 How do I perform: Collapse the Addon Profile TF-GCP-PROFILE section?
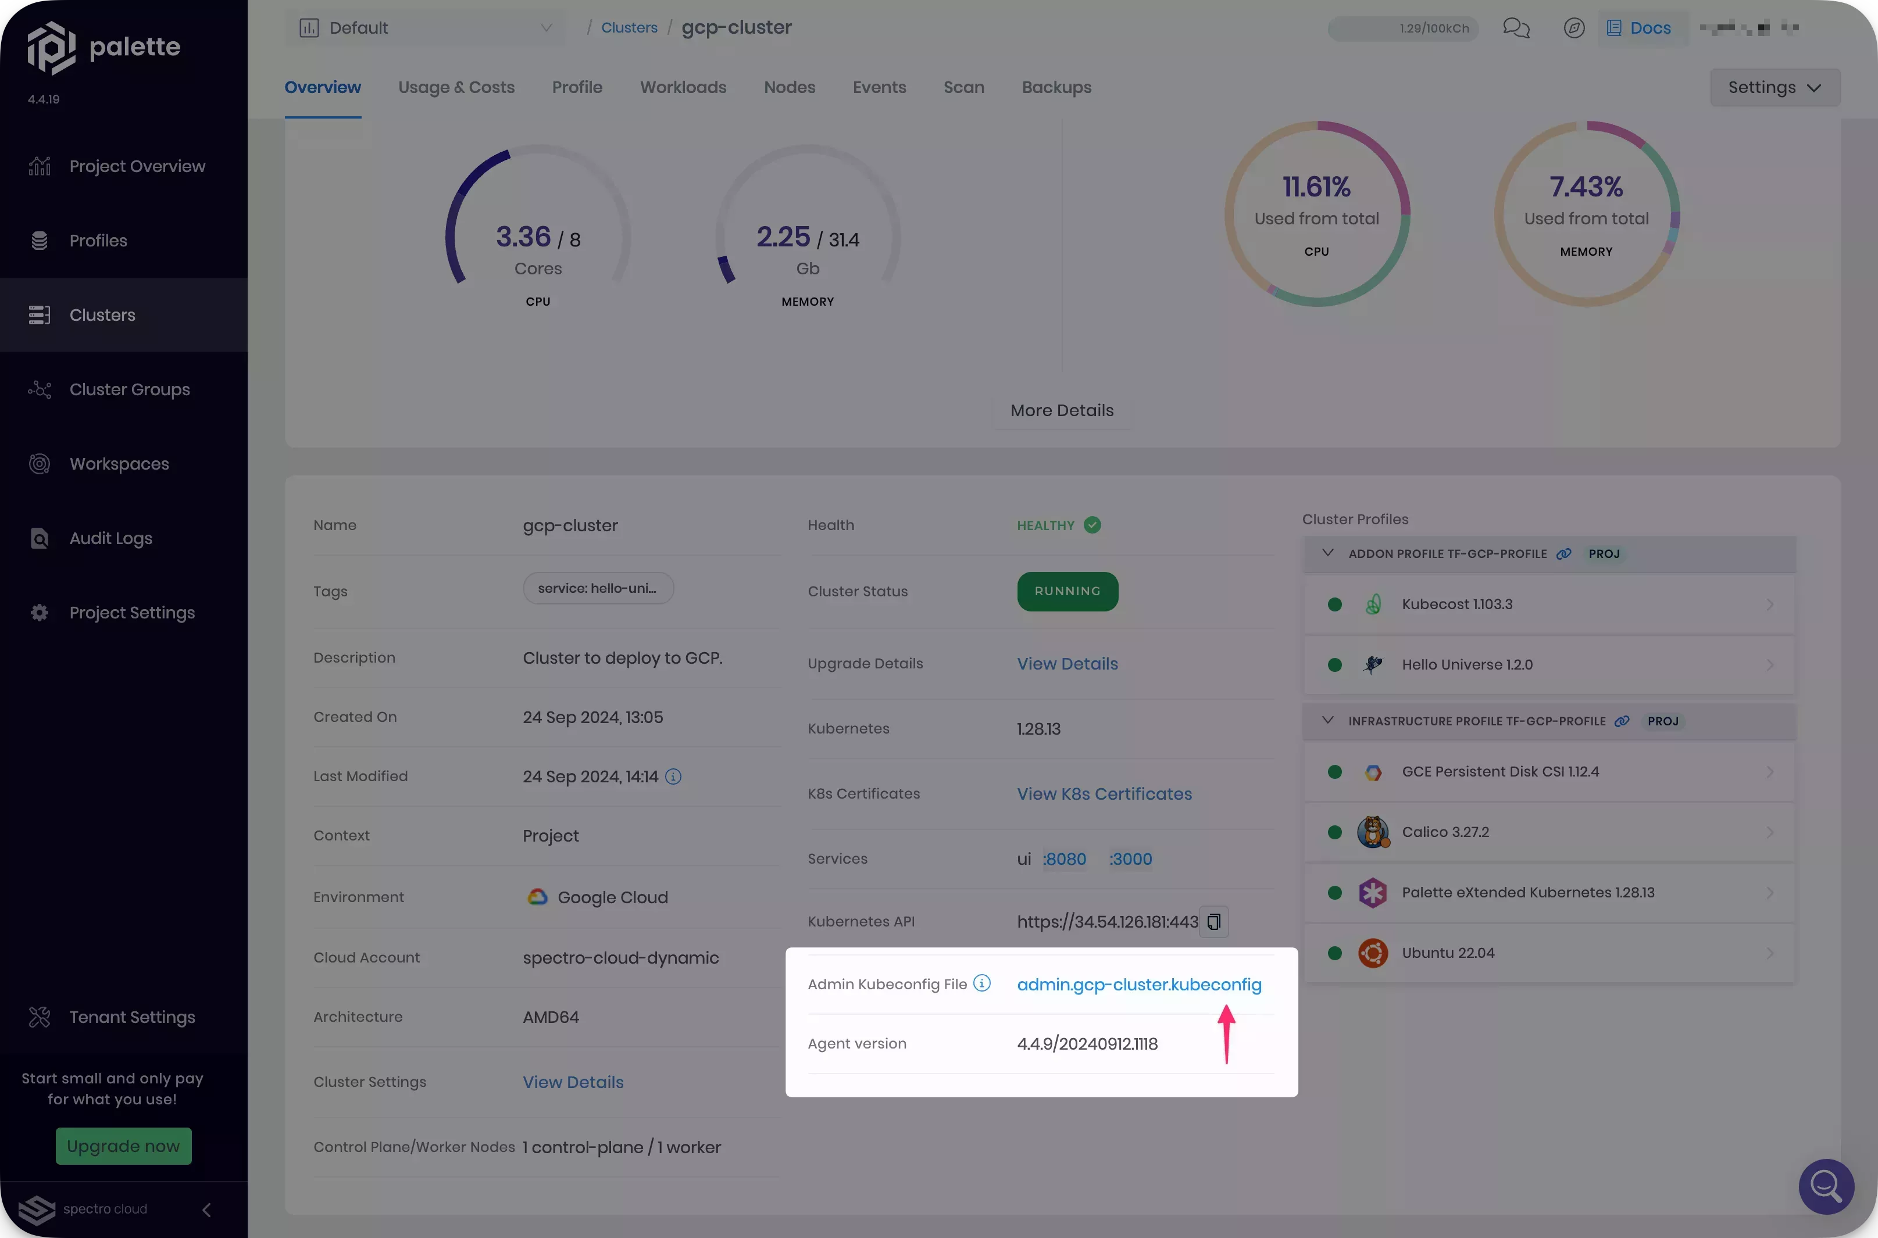tap(1327, 553)
